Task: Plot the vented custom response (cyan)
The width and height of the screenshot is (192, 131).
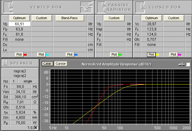Action: 41,54
